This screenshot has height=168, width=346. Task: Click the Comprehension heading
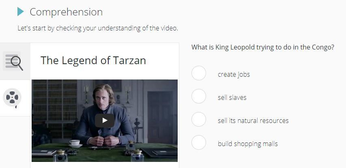click(66, 12)
